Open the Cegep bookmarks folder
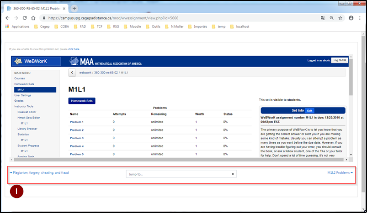The height and width of the screenshot is (213, 367). pyautogui.click(x=43, y=26)
